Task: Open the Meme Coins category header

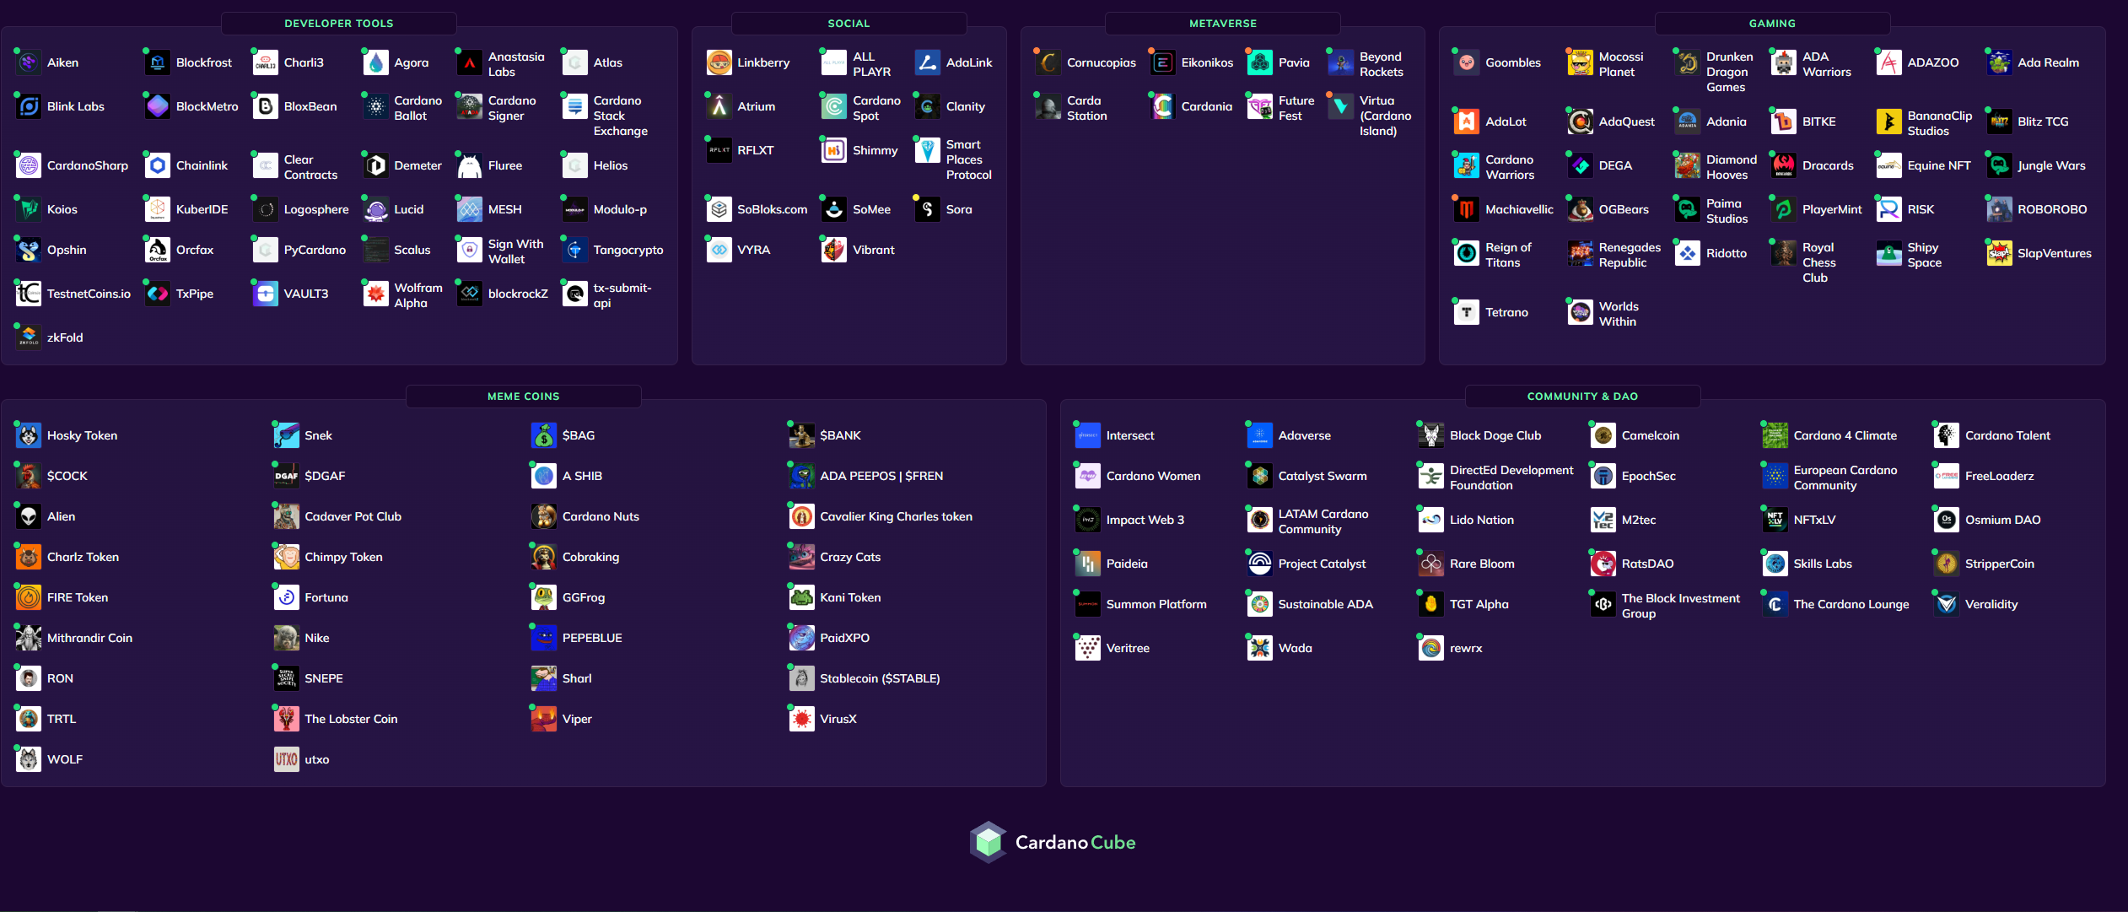Action: [x=524, y=397]
